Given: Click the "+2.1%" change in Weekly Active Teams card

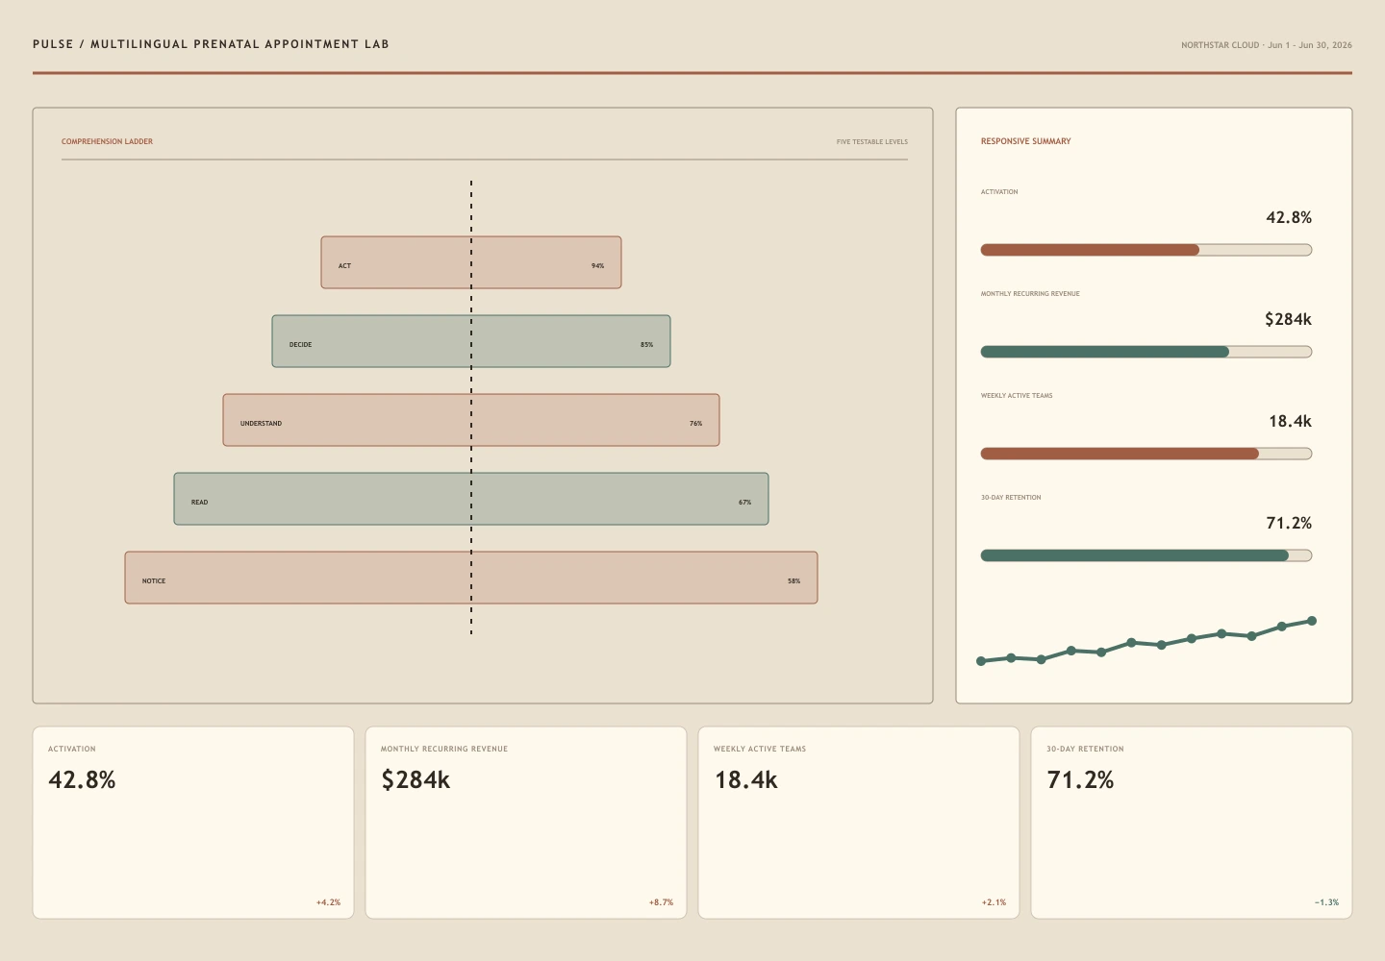Looking at the screenshot, I should coord(995,902).
